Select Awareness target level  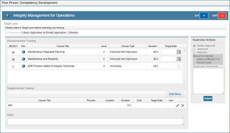click(6, 33)
